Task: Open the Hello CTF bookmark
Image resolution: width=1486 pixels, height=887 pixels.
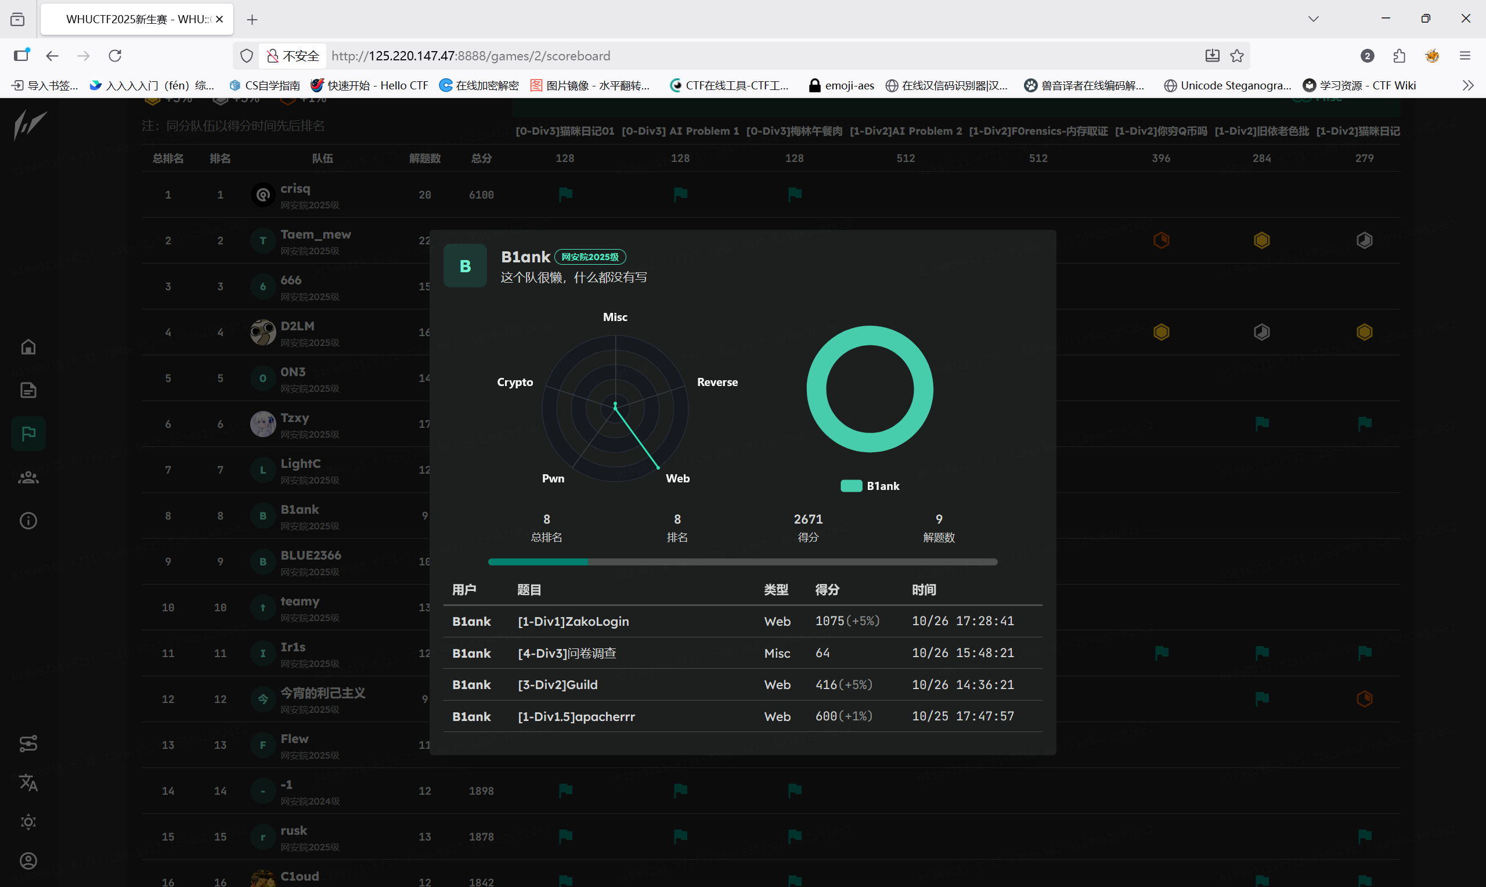Action: [x=369, y=85]
